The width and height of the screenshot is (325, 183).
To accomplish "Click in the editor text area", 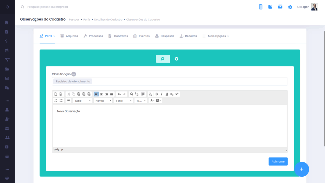I will pyautogui.click(x=170, y=126).
